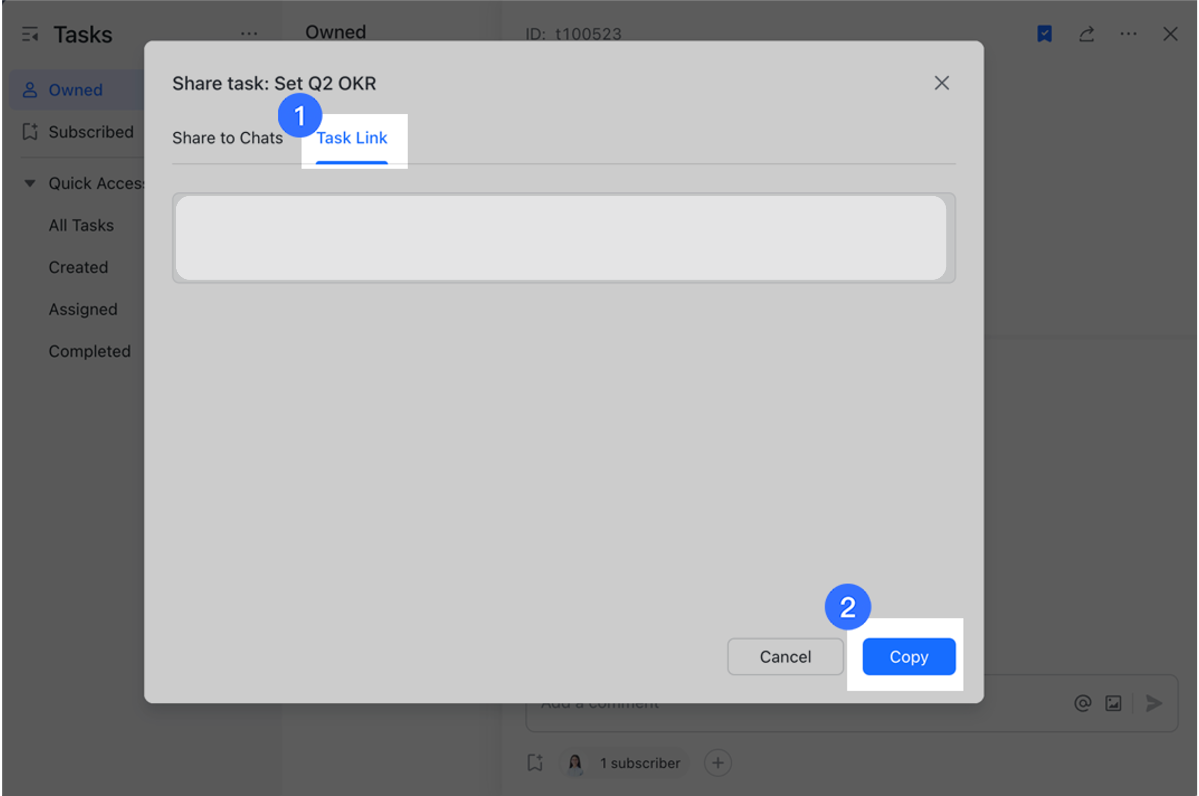The image size is (1199, 796).
Task: Open the All Tasks view
Action: [81, 225]
